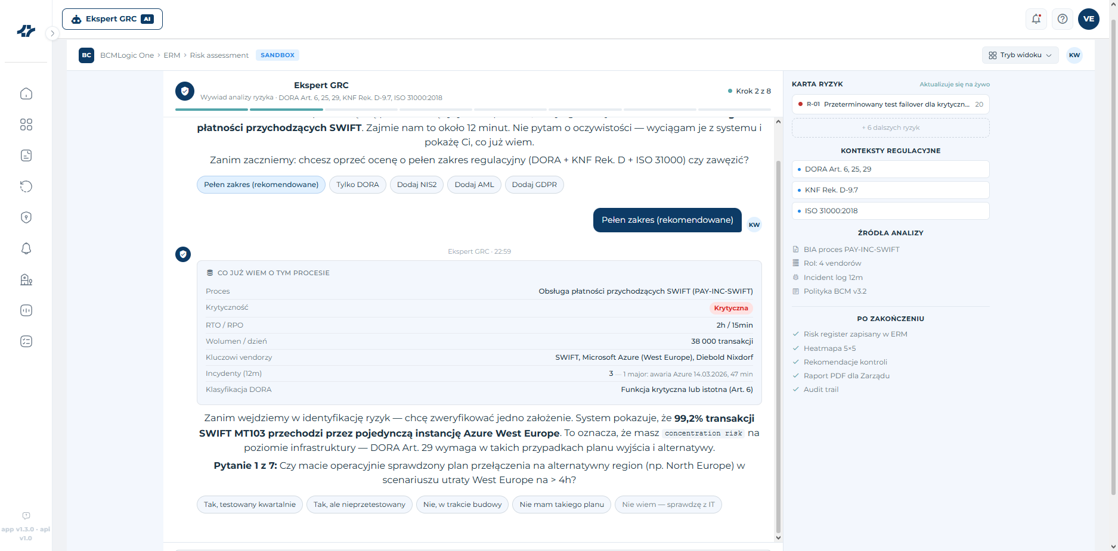Expand the sidebar with chevron arrow
The width and height of the screenshot is (1118, 551).
pos(52,33)
